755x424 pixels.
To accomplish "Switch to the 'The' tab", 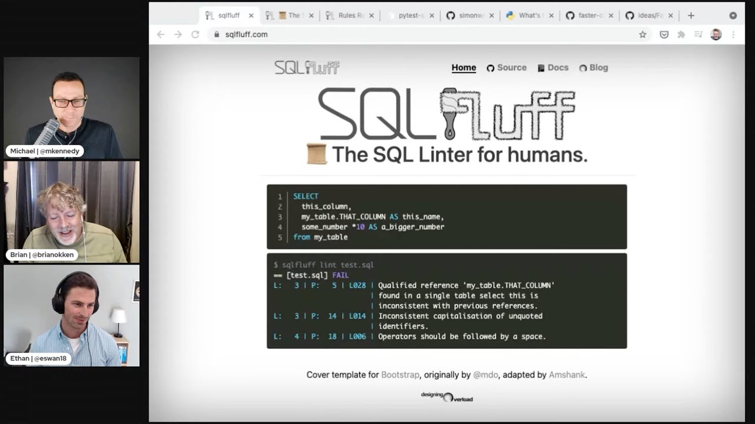I will pyautogui.click(x=289, y=15).
